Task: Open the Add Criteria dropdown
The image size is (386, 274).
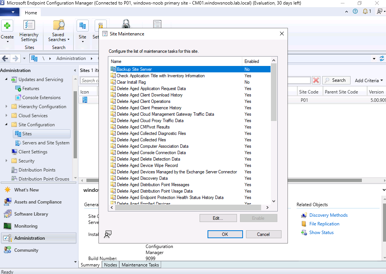Action: [x=369, y=80]
